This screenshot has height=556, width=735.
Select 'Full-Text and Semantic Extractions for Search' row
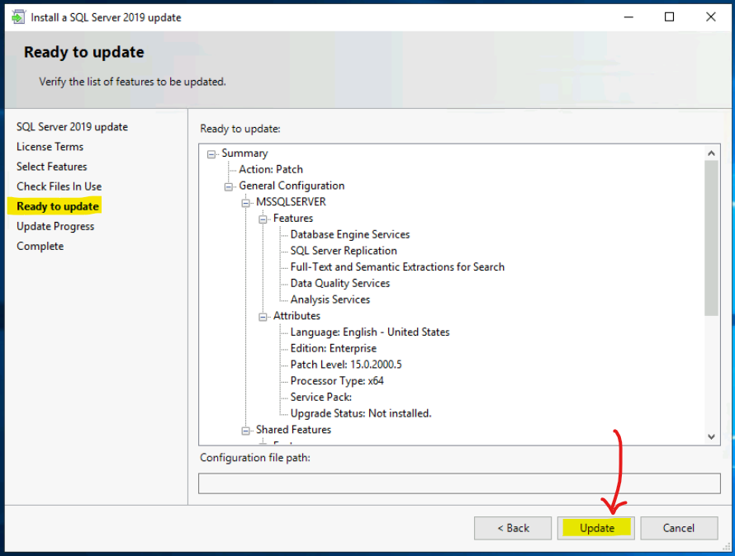click(397, 267)
